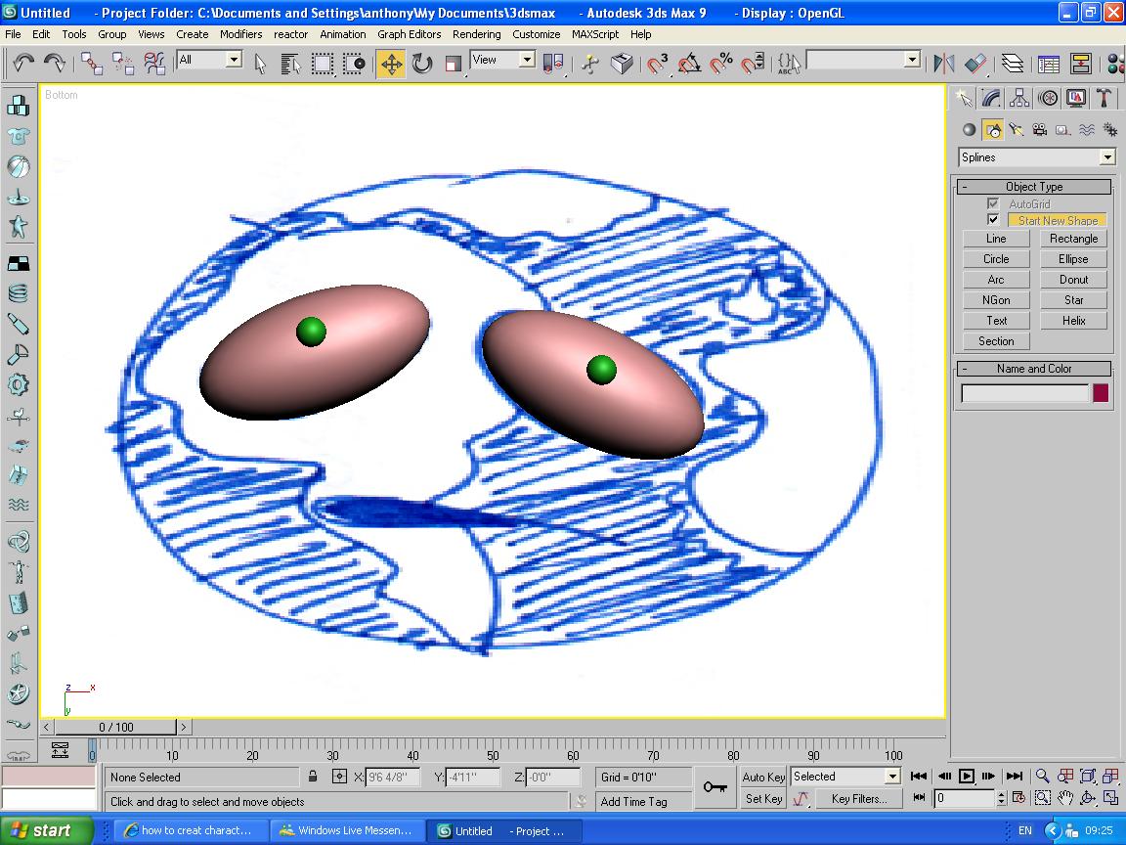Select the Geometry sphere category icon
1126x845 pixels.
click(x=970, y=129)
